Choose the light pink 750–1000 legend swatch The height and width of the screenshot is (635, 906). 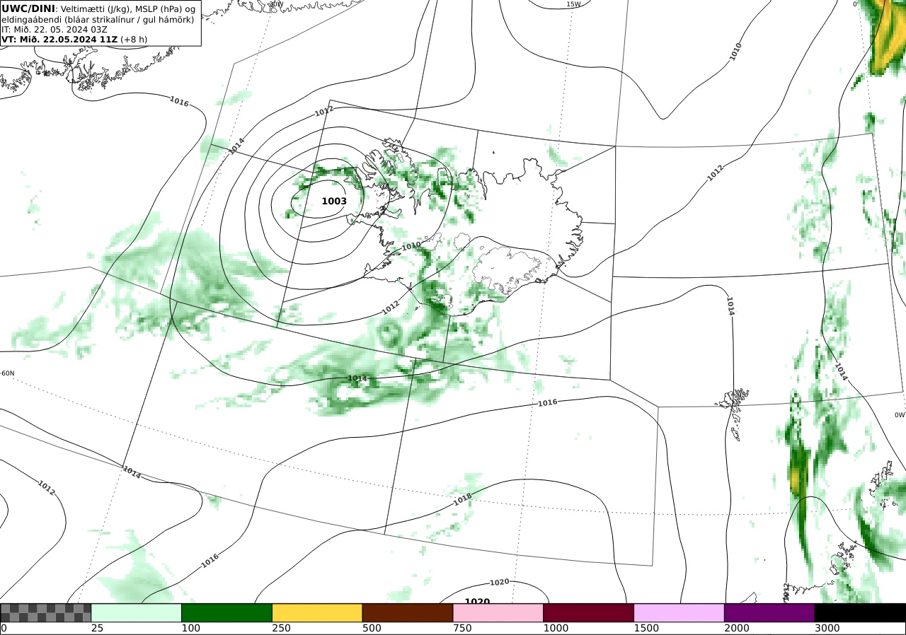[498, 612]
